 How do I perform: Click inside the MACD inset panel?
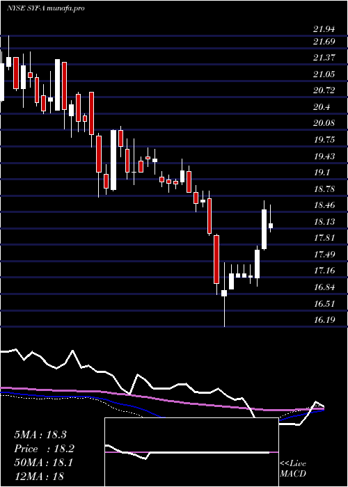(191, 452)
